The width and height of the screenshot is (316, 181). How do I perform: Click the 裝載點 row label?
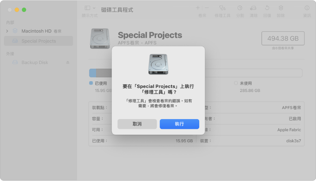point(99,108)
